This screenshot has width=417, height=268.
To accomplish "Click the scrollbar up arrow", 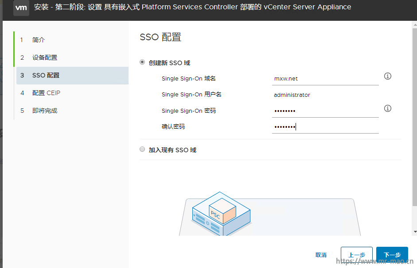I will click(x=415, y=25).
